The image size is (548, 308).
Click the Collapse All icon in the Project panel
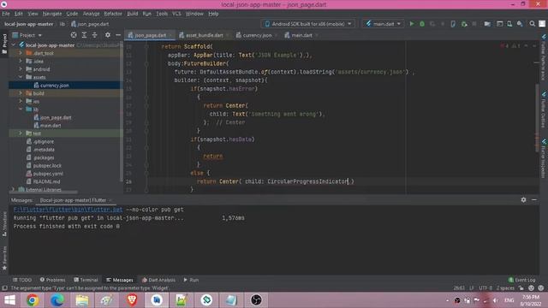(95, 35)
